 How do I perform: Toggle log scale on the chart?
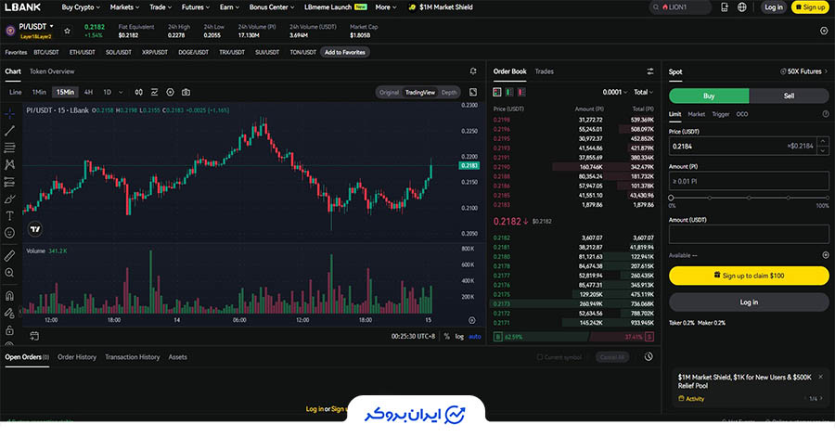(458, 336)
